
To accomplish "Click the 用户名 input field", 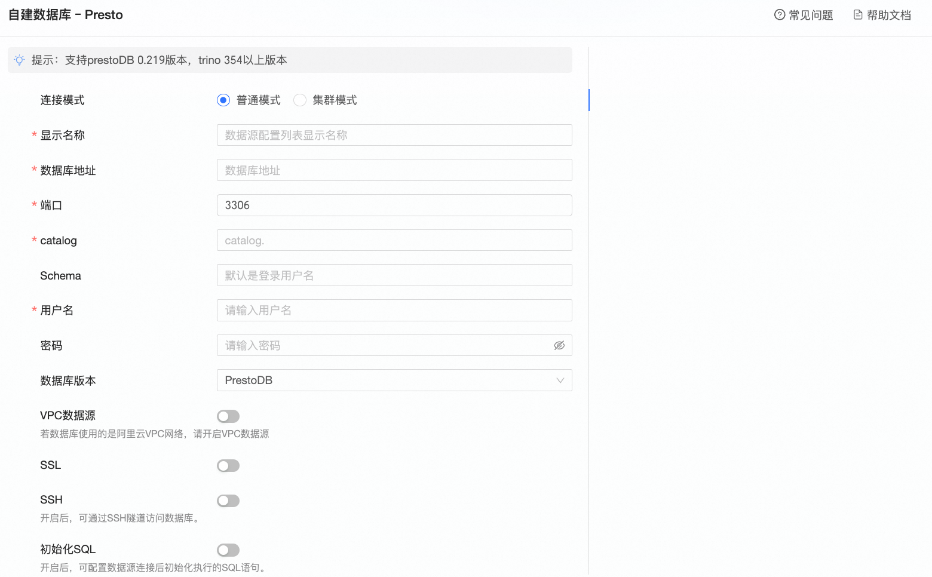I will (x=394, y=310).
